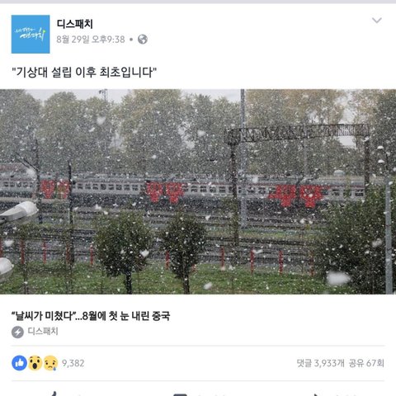Image resolution: width=396 pixels, height=396 pixels.
Task: Click the 디스패치 source label under headline
Action: pos(43,331)
